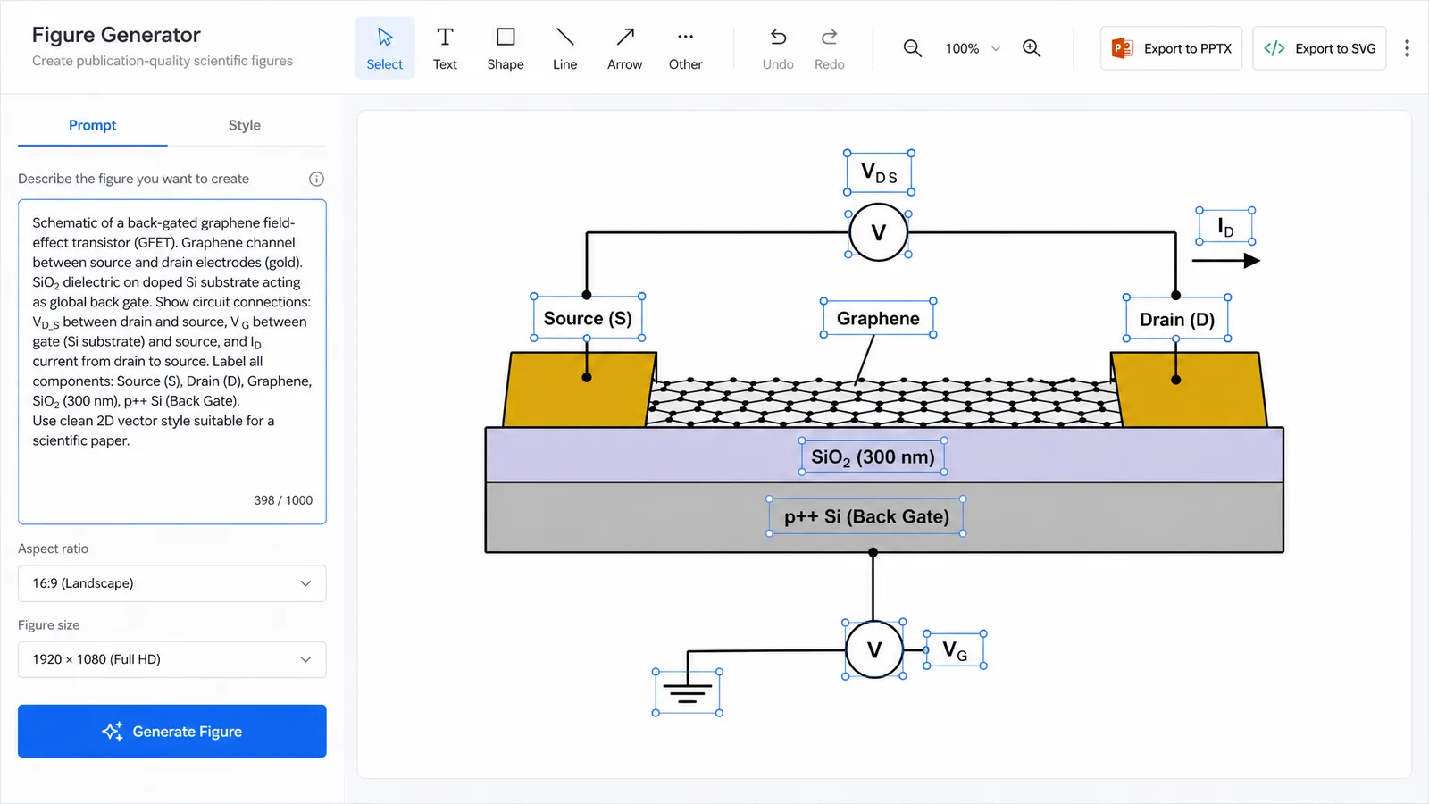The height and width of the screenshot is (804, 1429).
Task: Select the V G label
Action: pos(955,650)
